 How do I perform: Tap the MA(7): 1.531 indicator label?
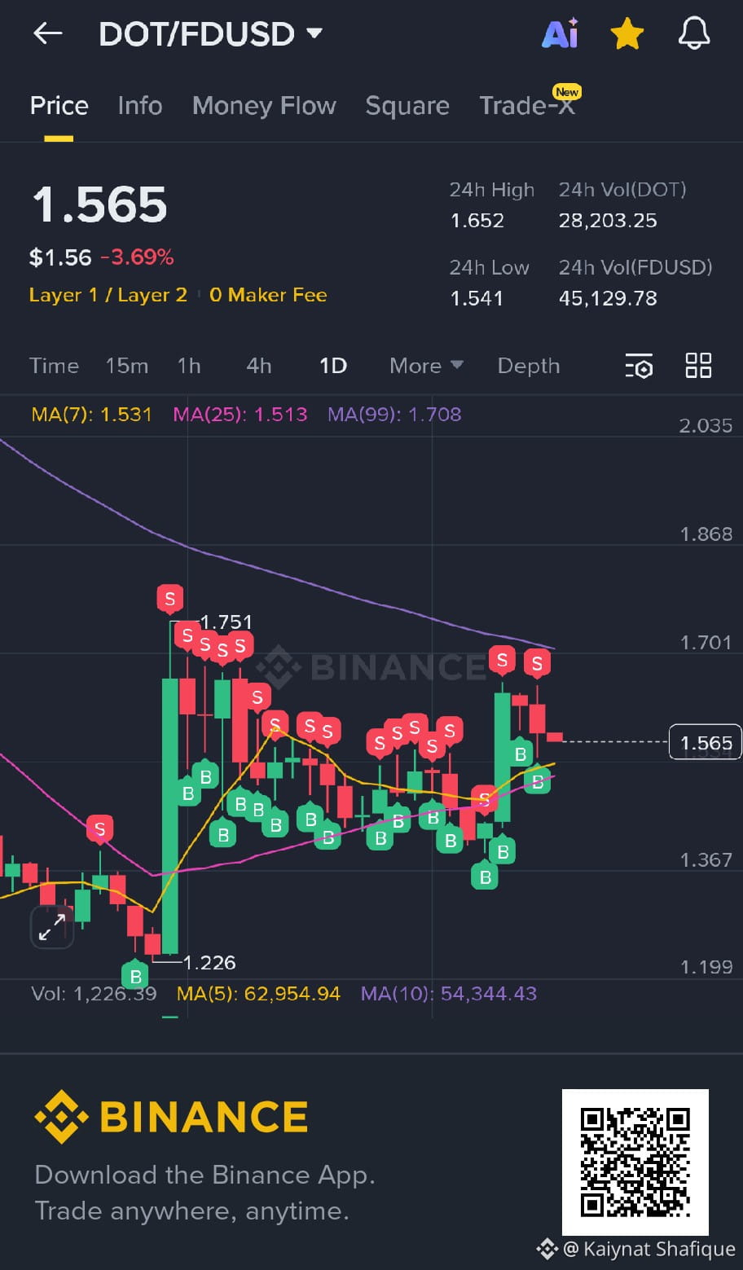(x=91, y=414)
